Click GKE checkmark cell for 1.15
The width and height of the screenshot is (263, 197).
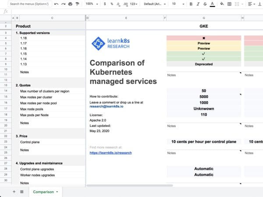click(x=204, y=53)
